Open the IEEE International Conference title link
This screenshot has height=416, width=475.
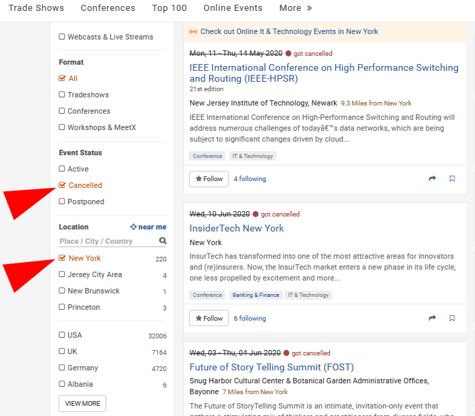(x=324, y=73)
